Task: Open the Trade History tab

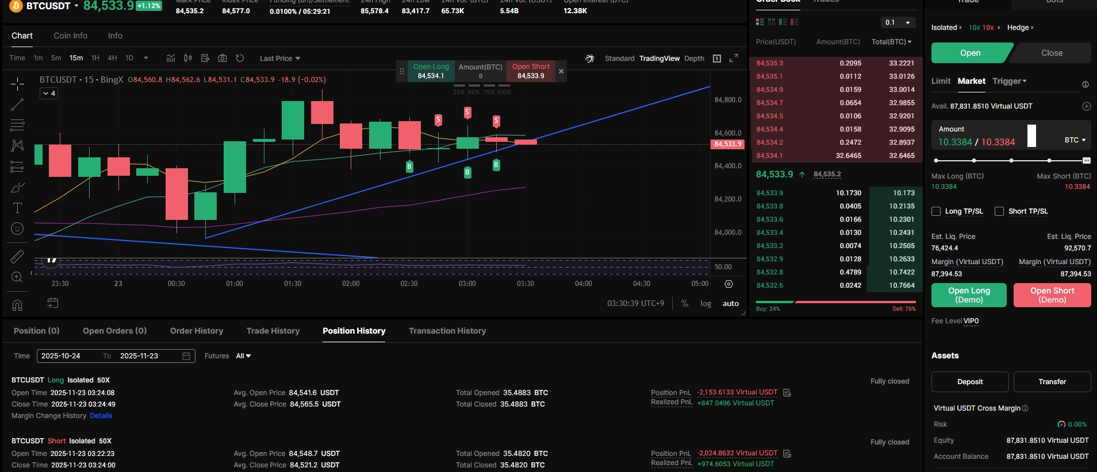Action: coord(273,331)
